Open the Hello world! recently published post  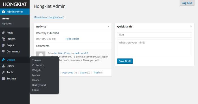pyautogui.click(x=72, y=39)
